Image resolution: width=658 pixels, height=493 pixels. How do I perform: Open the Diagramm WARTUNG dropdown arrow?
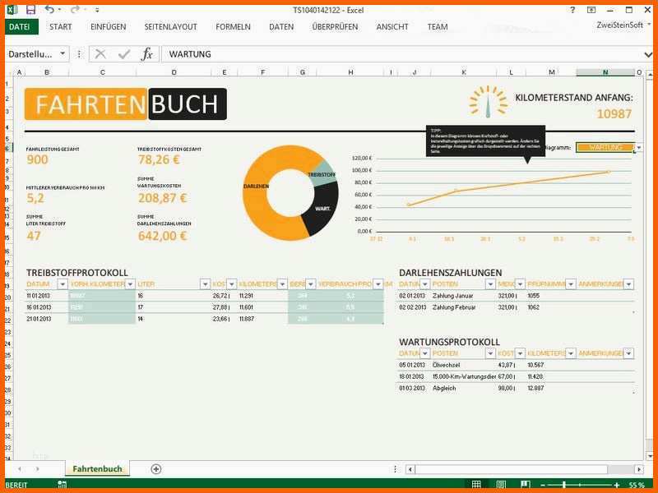(639, 148)
